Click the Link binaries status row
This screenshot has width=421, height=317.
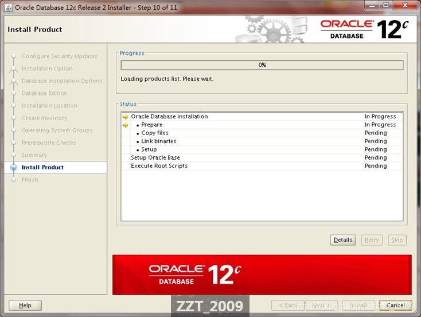coord(262,141)
